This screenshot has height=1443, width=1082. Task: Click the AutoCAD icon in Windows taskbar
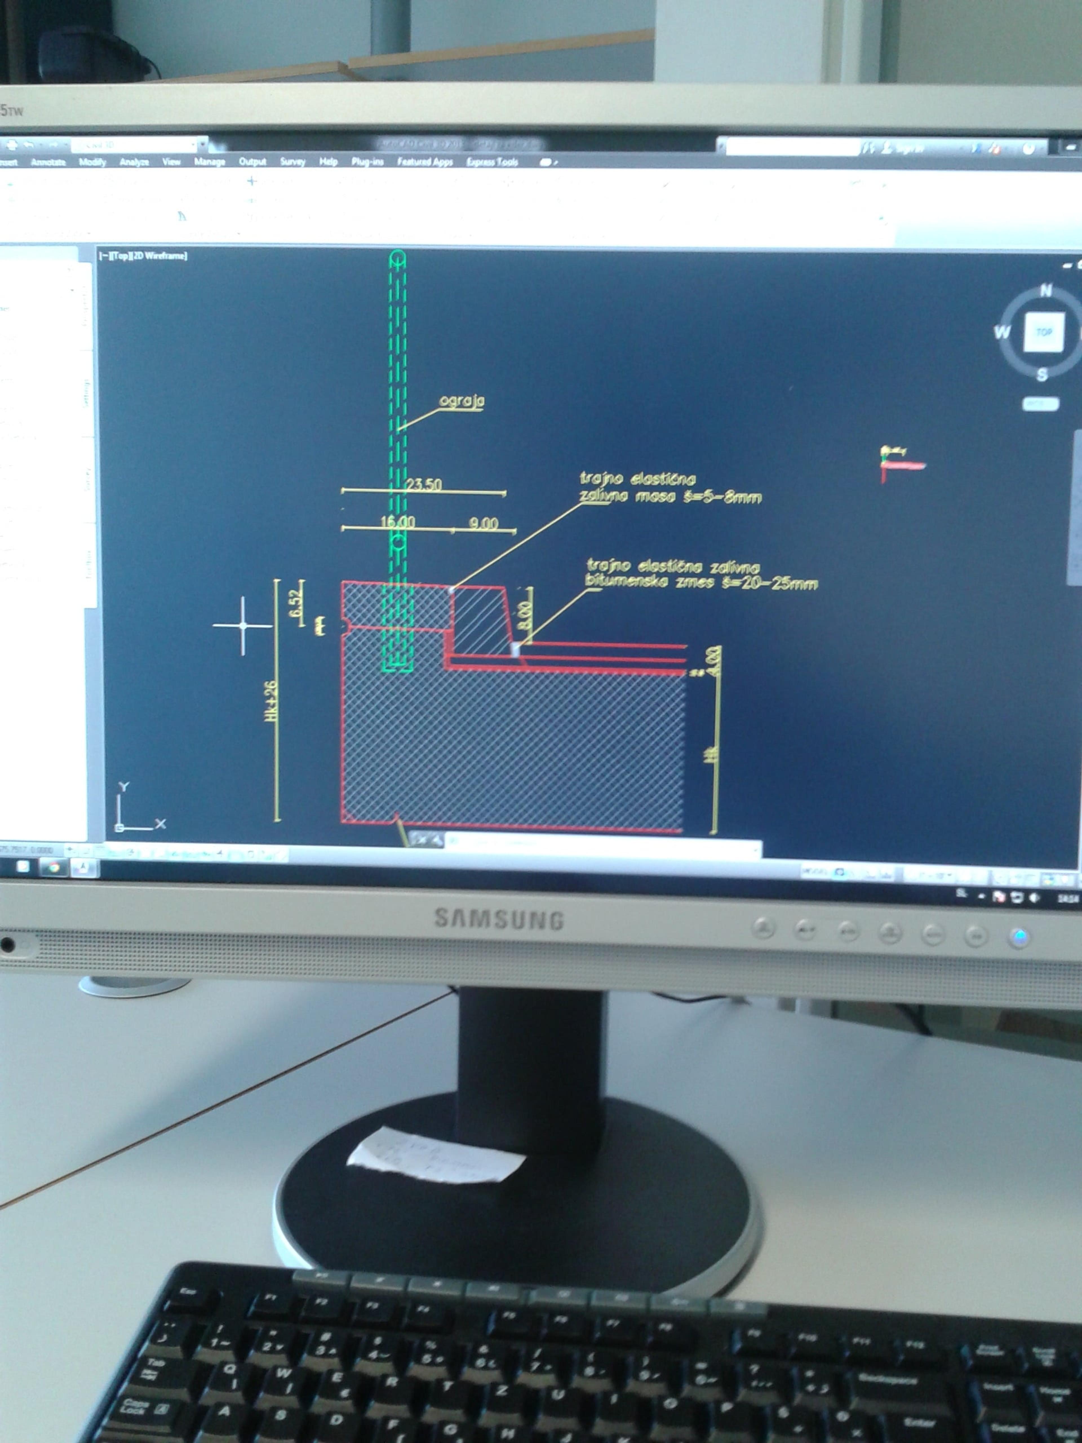click(x=83, y=867)
